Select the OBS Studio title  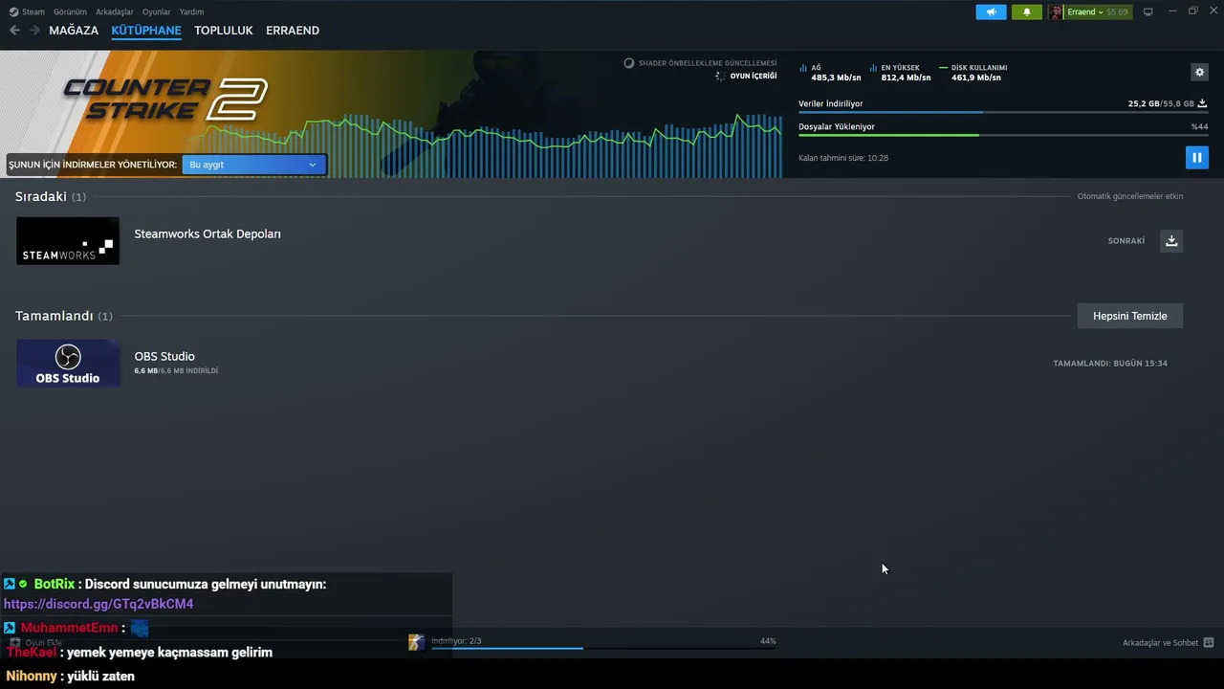coord(164,356)
